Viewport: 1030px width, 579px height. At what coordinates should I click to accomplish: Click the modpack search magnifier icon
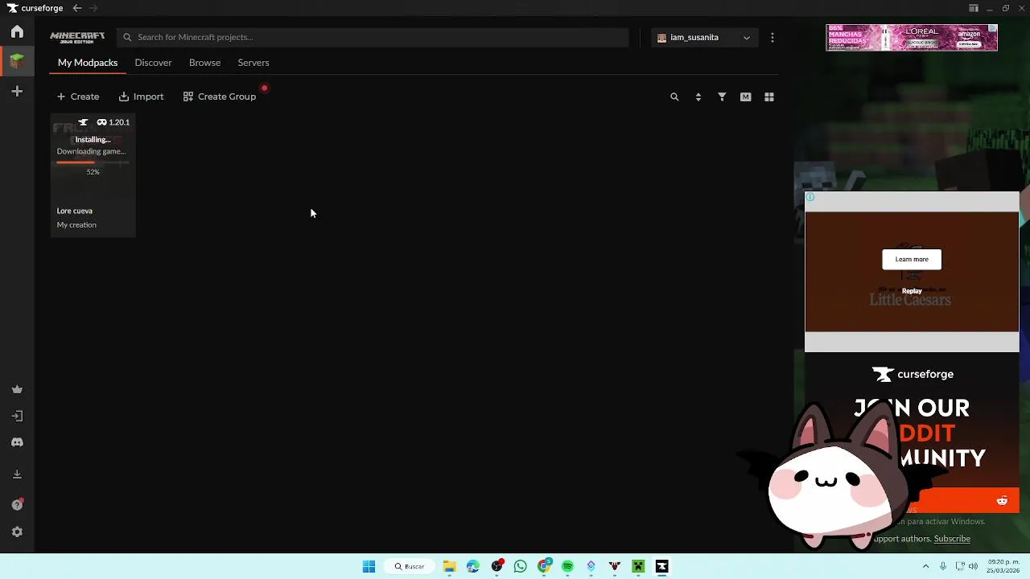click(x=674, y=96)
